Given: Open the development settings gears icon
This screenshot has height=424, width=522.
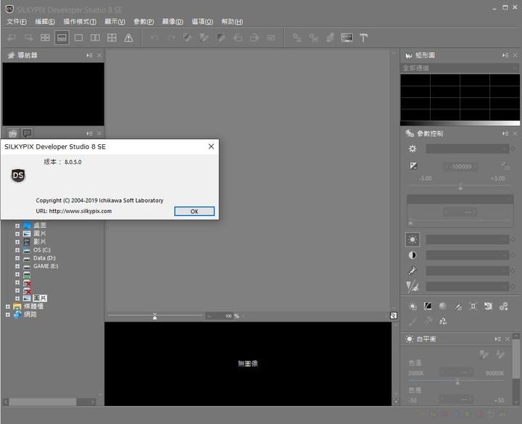Looking at the screenshot, I should [x=504, y=306].
